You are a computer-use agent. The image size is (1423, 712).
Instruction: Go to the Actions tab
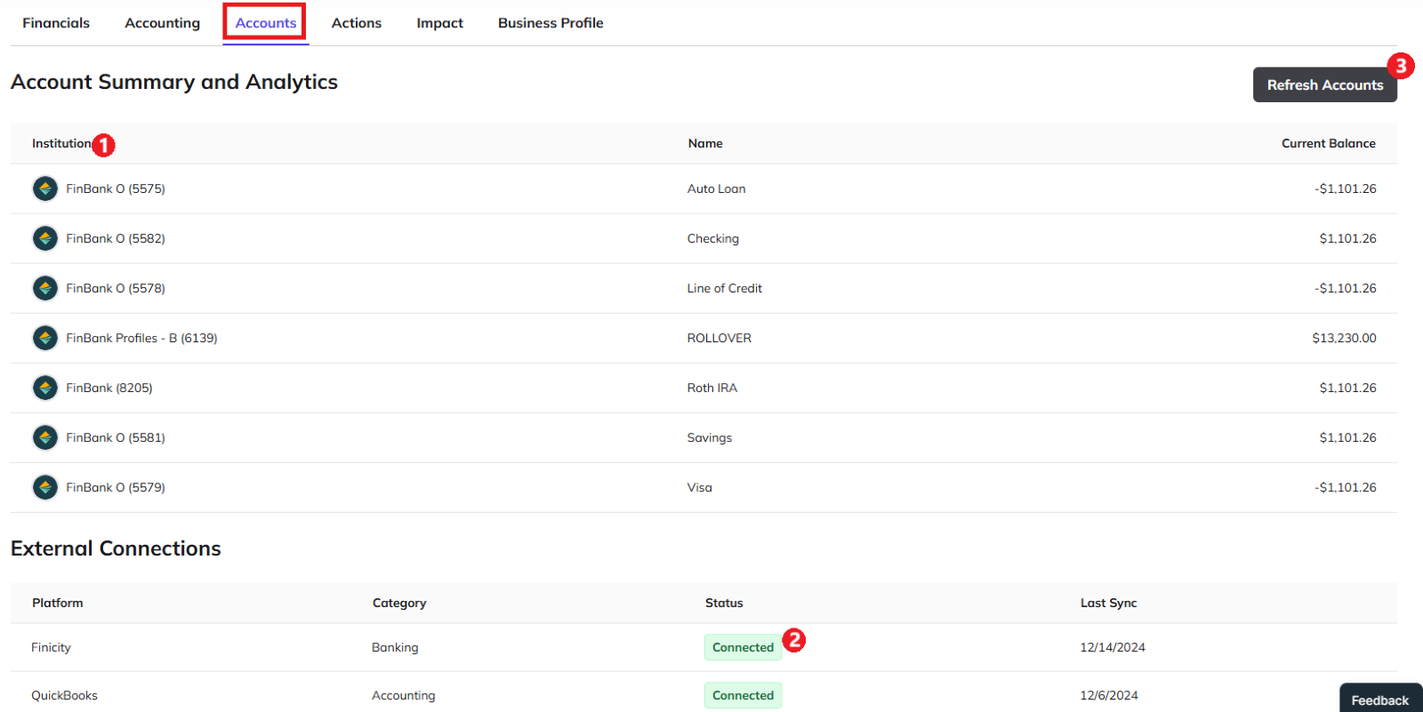click(357, 23)
